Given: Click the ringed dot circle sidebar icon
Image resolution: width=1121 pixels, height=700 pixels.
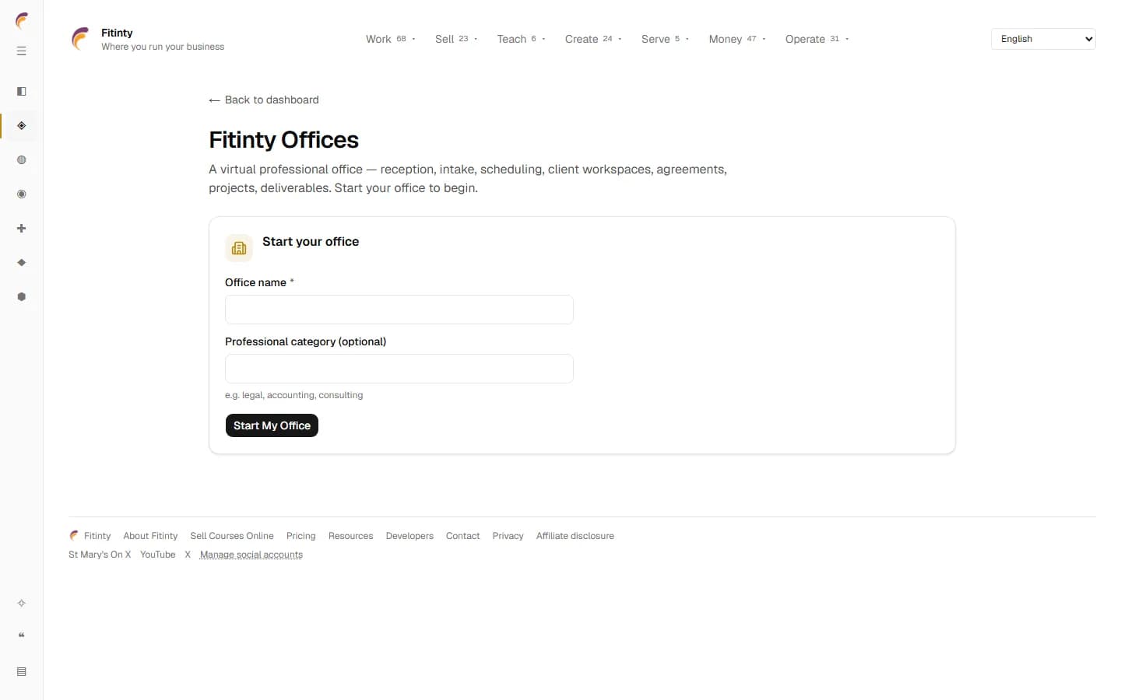Looking at the screenshot, I should (22, 194).
